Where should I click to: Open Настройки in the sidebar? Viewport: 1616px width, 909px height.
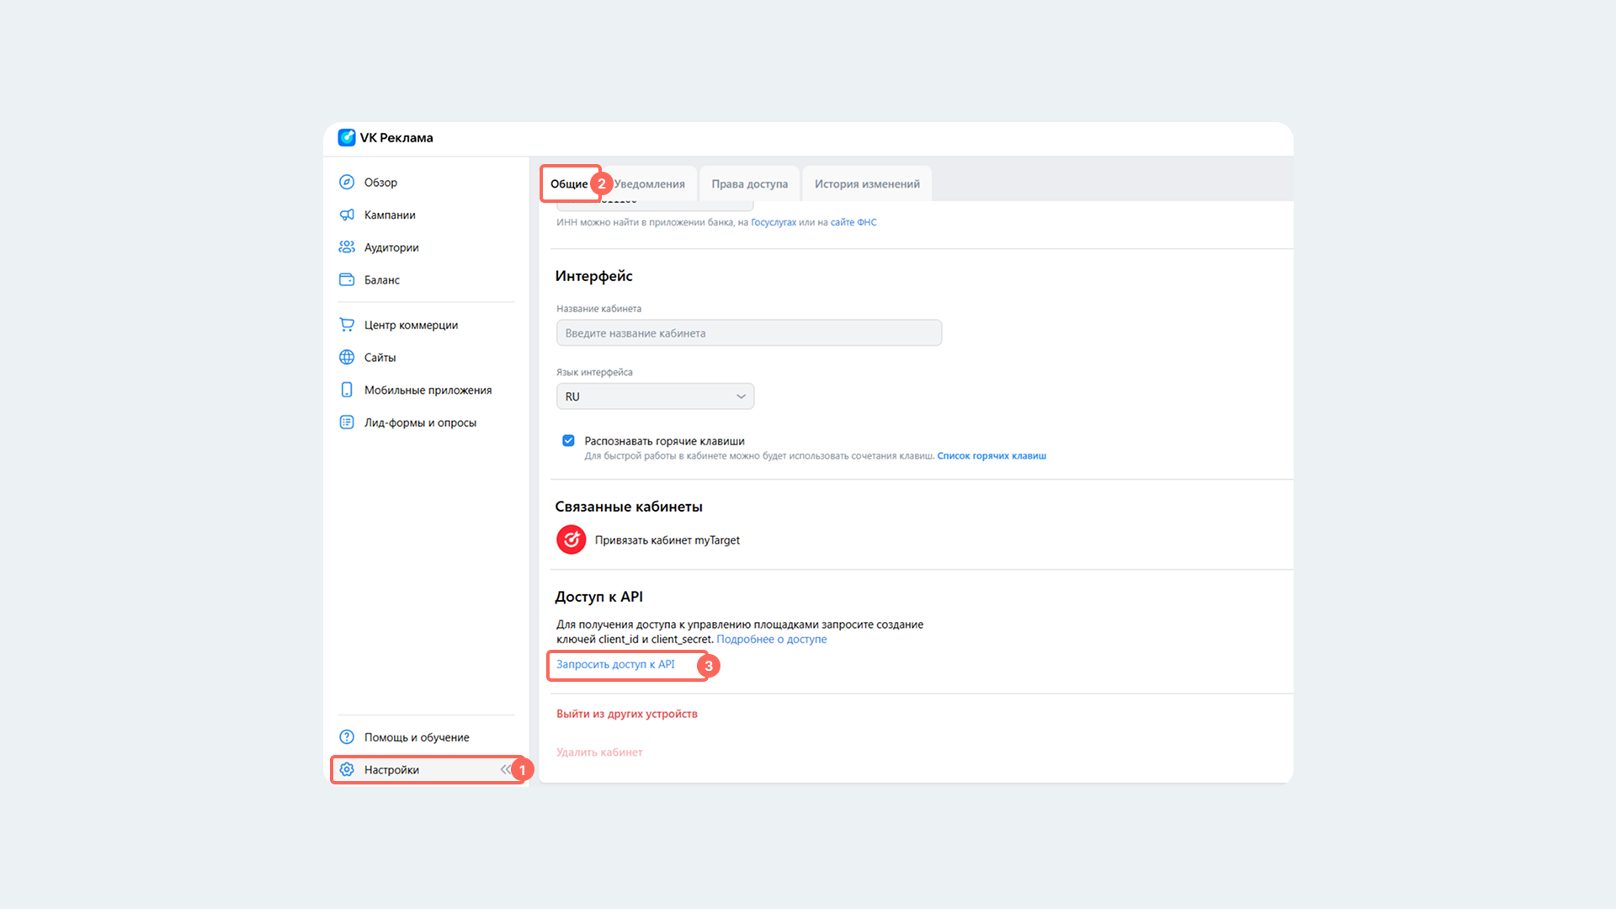coord(426,769)
